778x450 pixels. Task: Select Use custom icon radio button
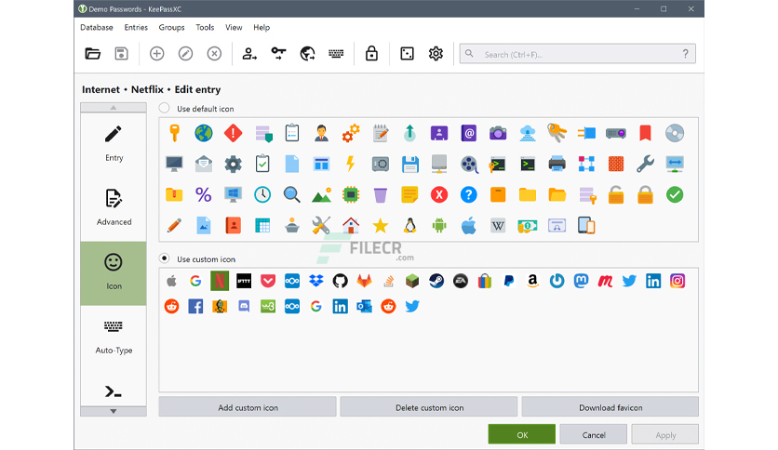(x=164, y=258)
